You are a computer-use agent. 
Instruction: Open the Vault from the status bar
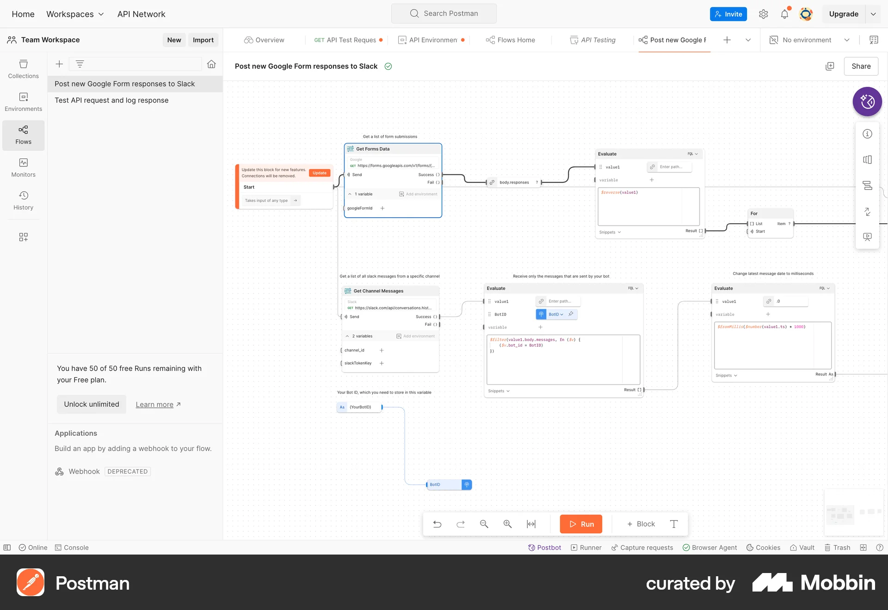802,548
